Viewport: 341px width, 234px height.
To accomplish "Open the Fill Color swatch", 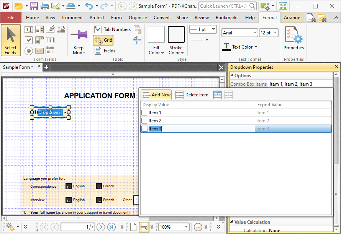I will tap(156, 34).
